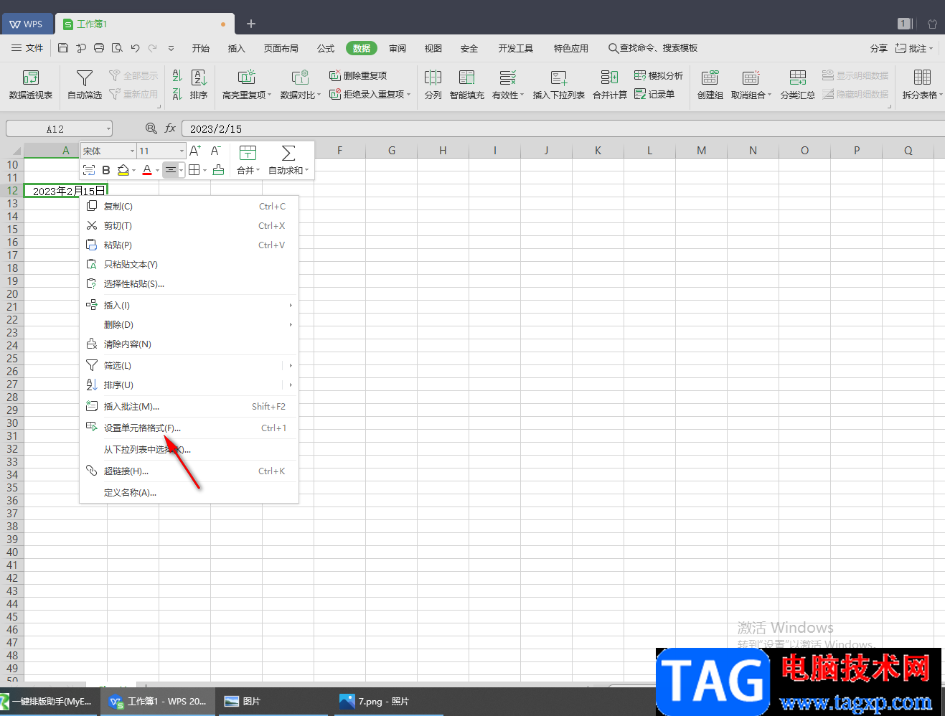Open the font name 宋体 dropdown
The width and height of the screenshot is (945, 716).
pyautogui.click(x=132, y=151)
